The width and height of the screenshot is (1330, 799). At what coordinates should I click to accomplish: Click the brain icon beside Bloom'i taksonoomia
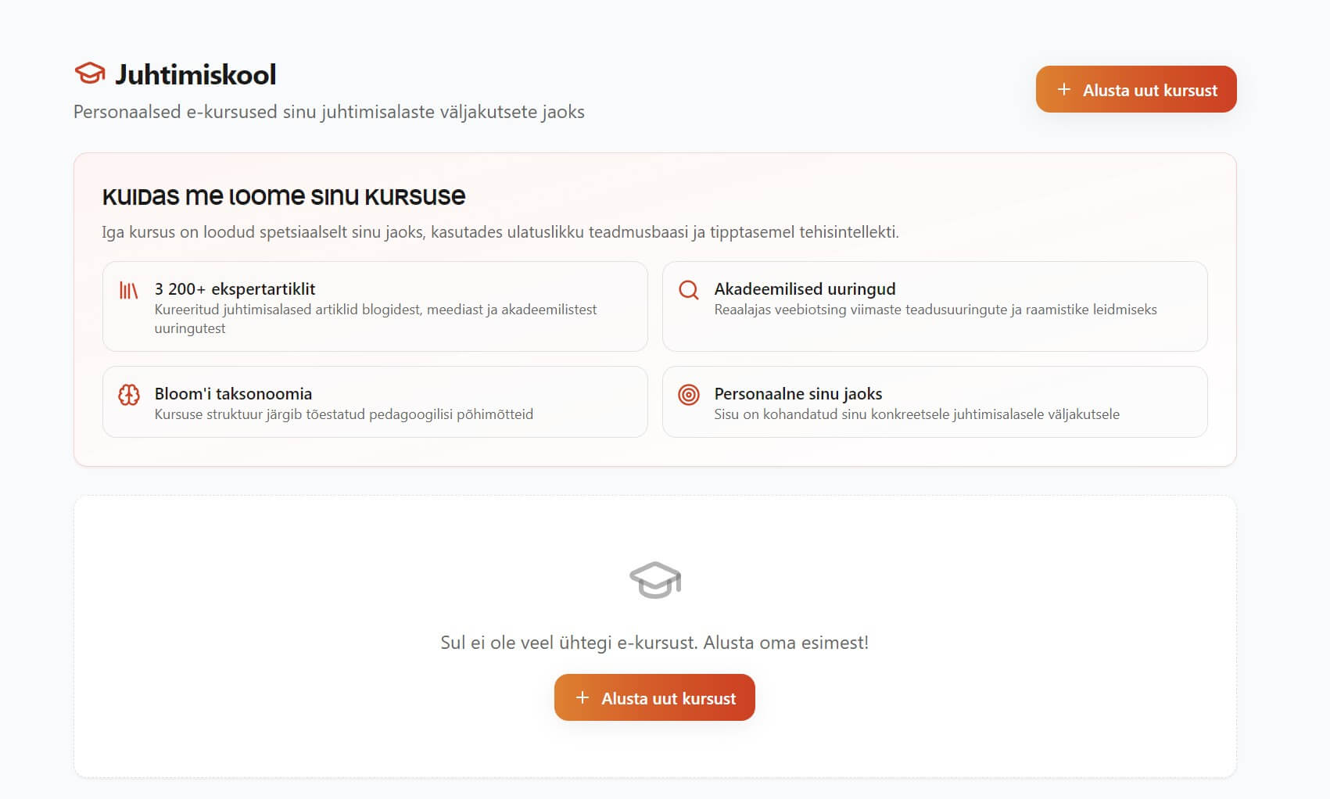(129, 395)
